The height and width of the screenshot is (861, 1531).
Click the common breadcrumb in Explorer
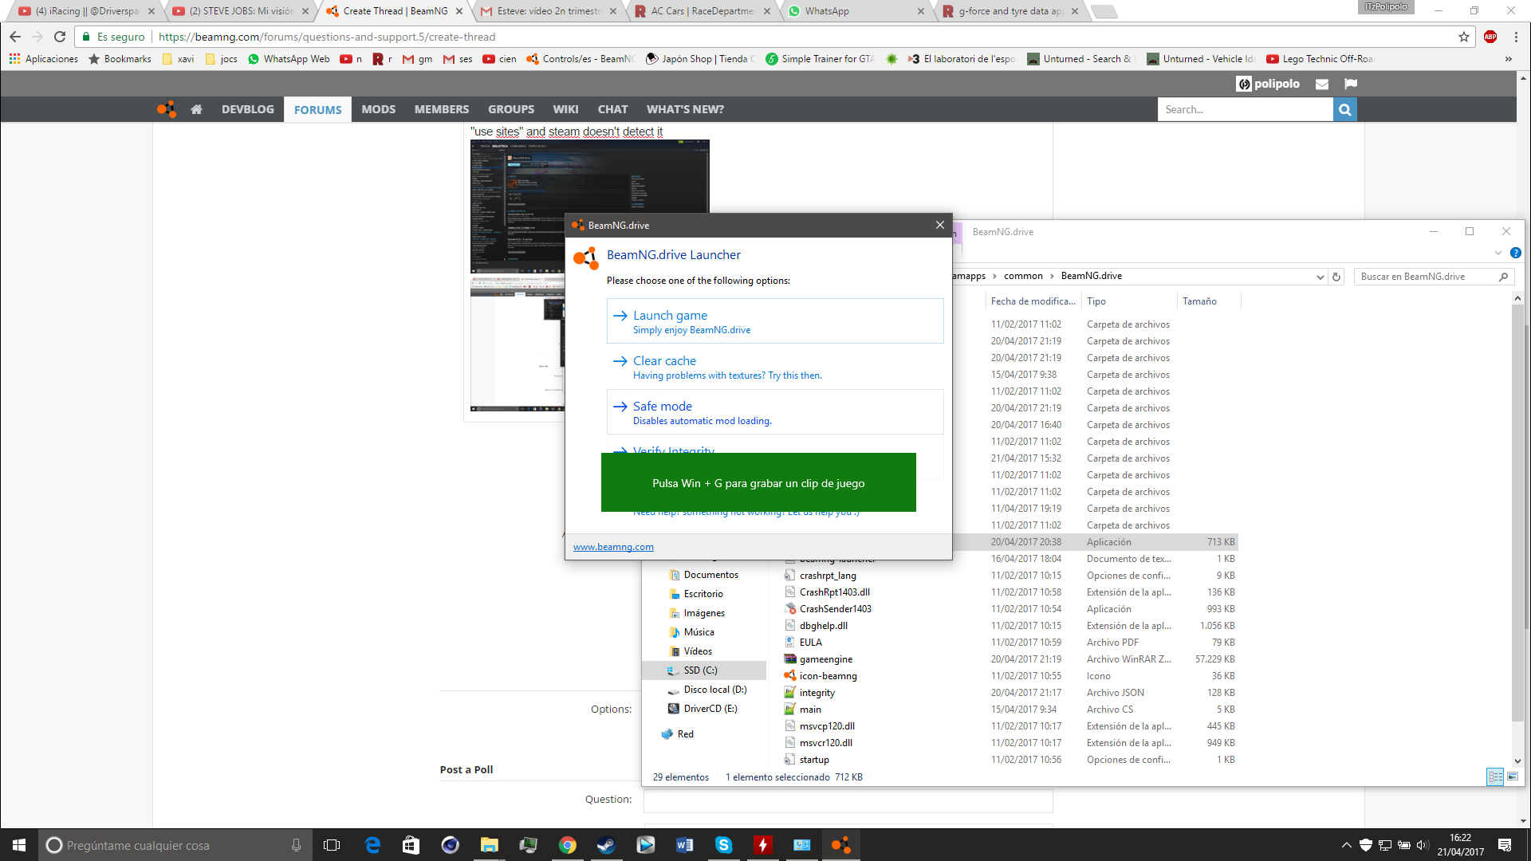tap(1023, 276)
